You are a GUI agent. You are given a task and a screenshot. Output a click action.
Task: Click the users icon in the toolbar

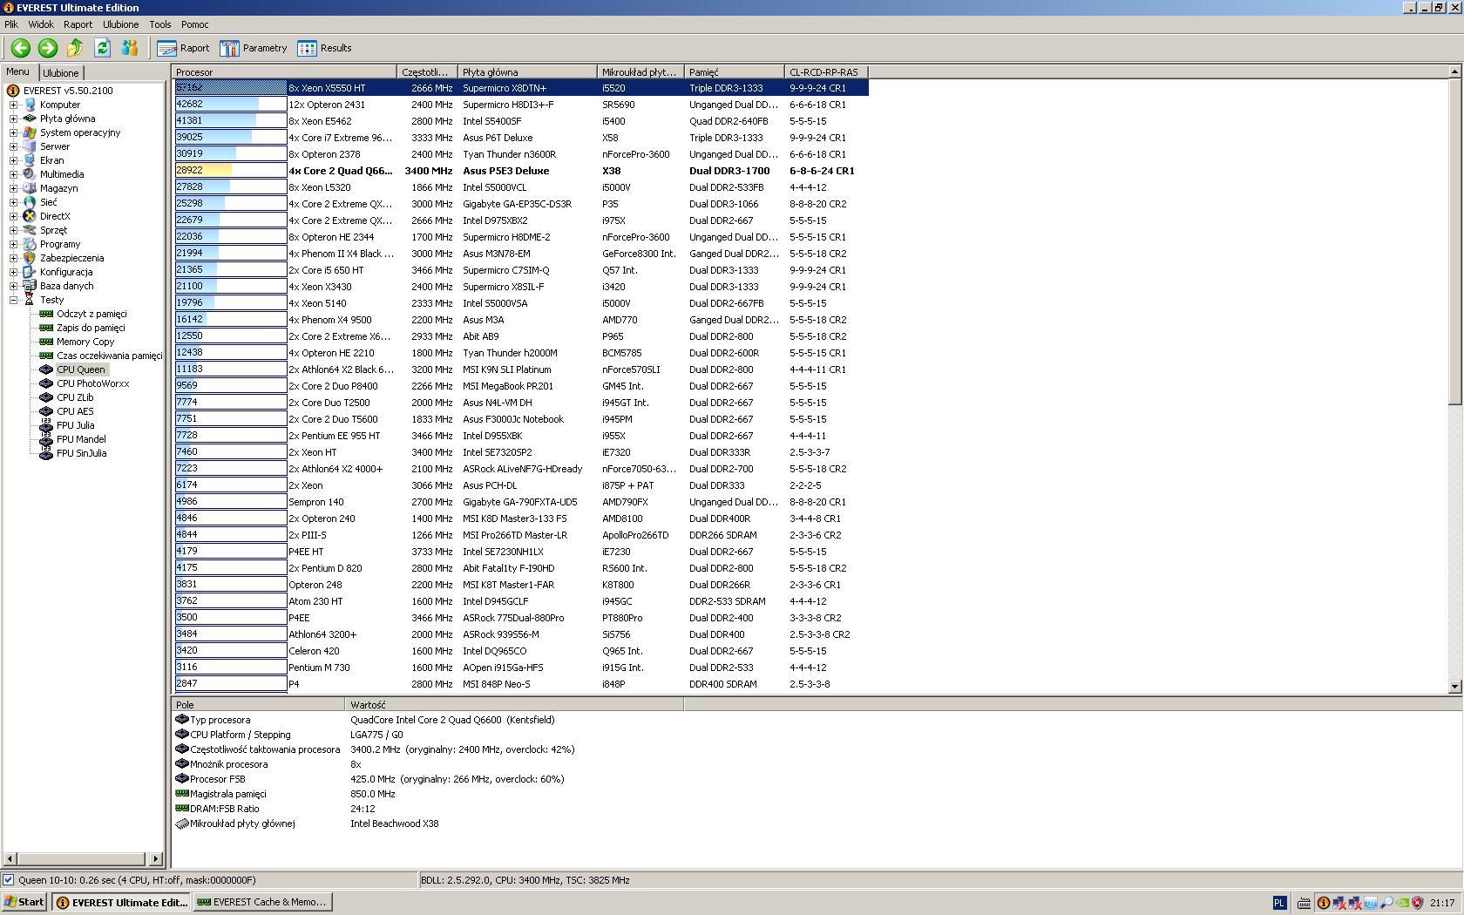point(130,49)
